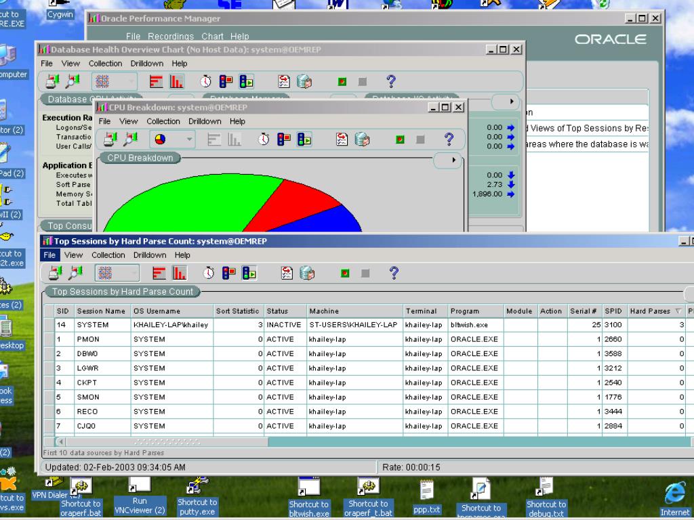Sort by the Hard Parses column header

[x=655, y=311]
